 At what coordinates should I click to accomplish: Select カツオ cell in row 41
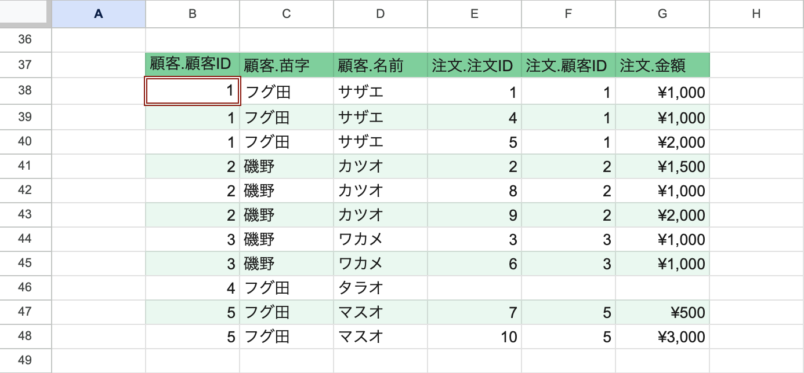[x=381, y=167]
